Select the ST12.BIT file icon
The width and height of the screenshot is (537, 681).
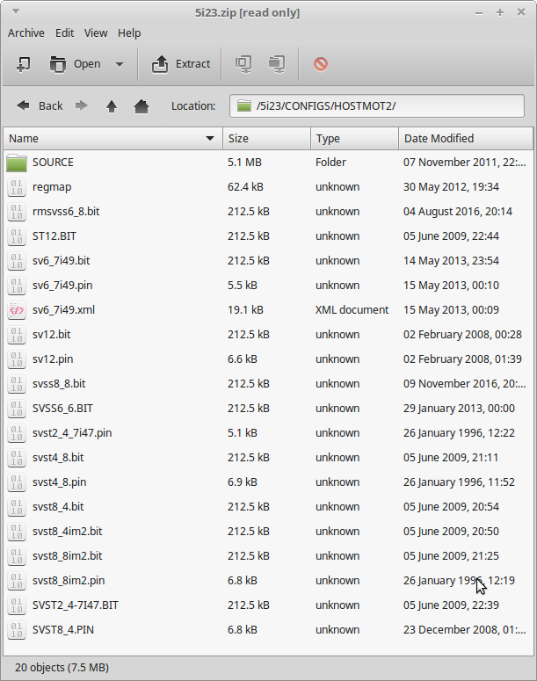click(17, 236)
